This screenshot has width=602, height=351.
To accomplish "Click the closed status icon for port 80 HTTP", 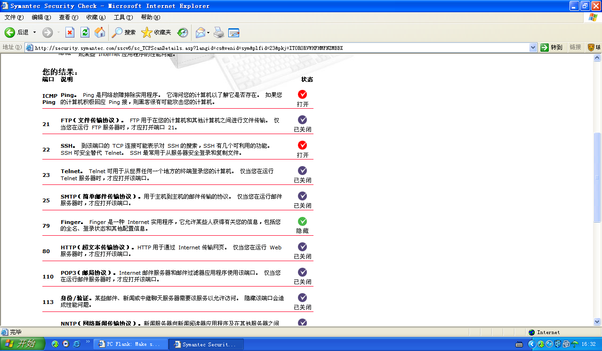I will click(x=303, y=247).
